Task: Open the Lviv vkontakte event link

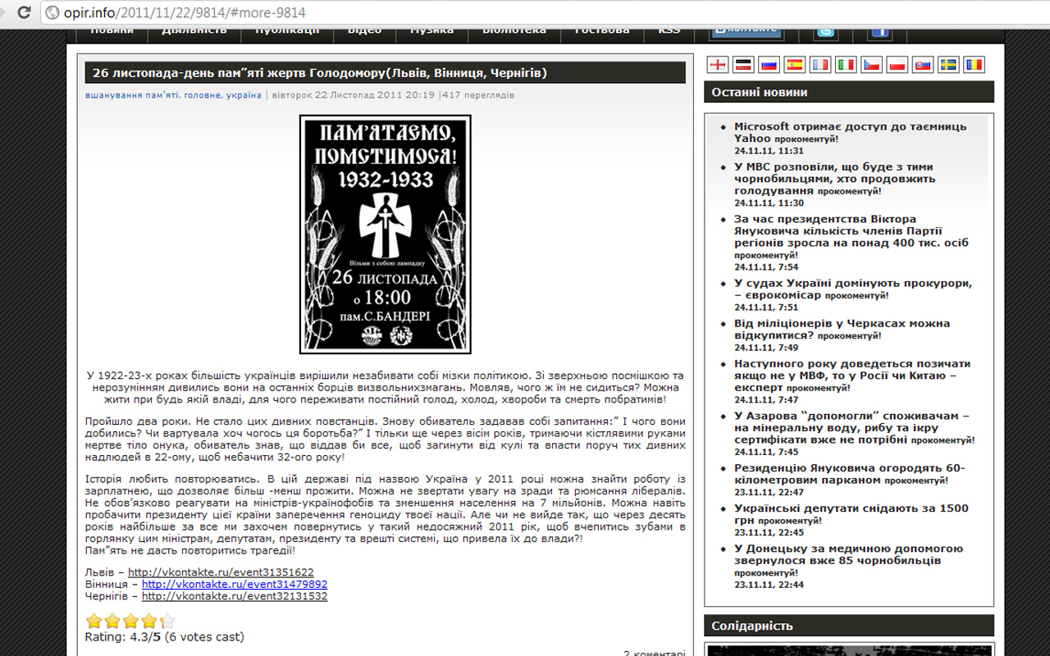Action: point(221,572)
